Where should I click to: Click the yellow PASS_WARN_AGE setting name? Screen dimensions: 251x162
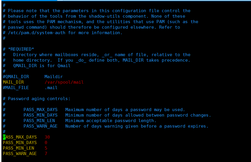pos(20,154)
